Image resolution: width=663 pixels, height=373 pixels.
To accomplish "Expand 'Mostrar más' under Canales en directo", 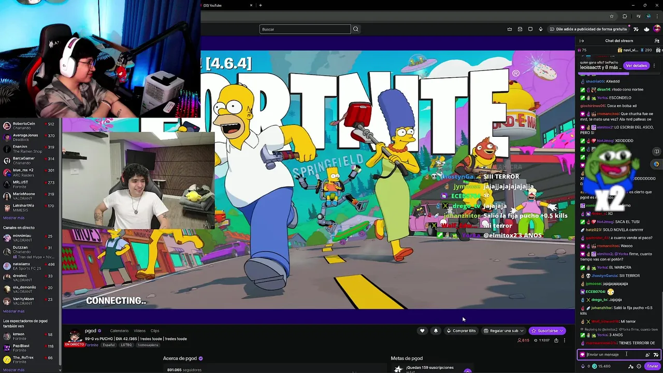I will point(14,311).
